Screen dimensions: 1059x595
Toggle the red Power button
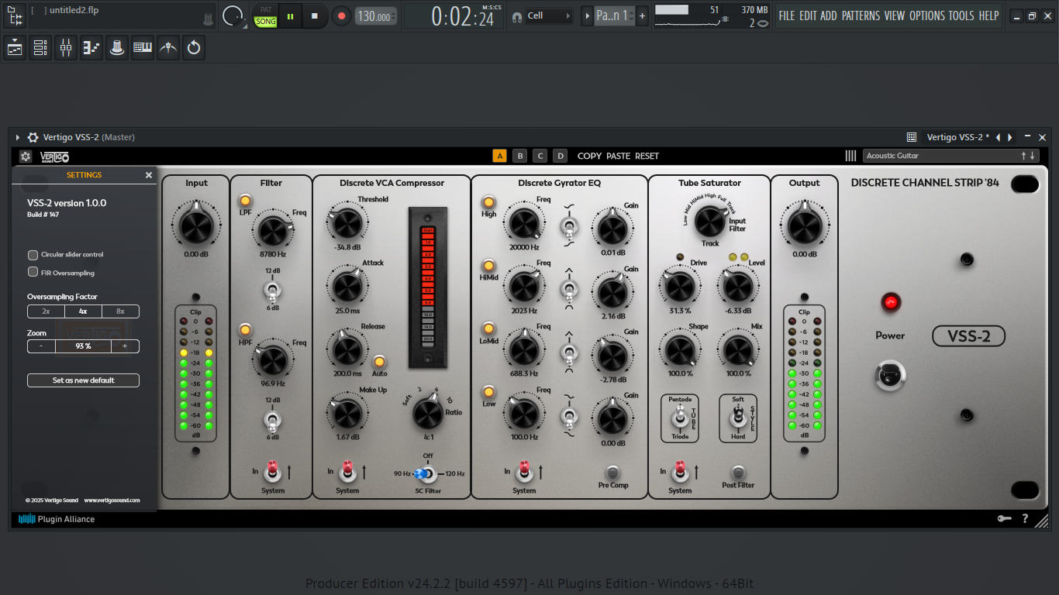point(890,302)
